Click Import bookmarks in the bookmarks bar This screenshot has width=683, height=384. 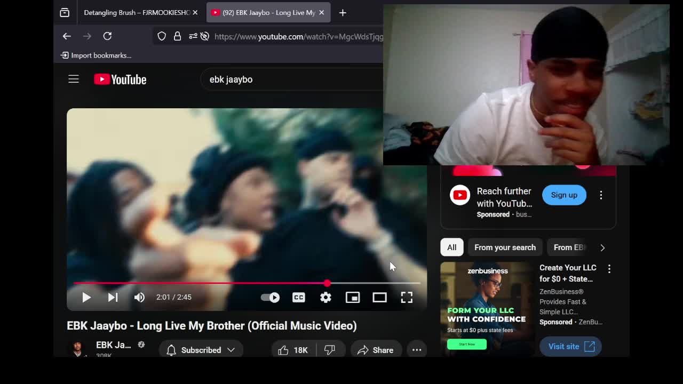[x=96, y=55]
